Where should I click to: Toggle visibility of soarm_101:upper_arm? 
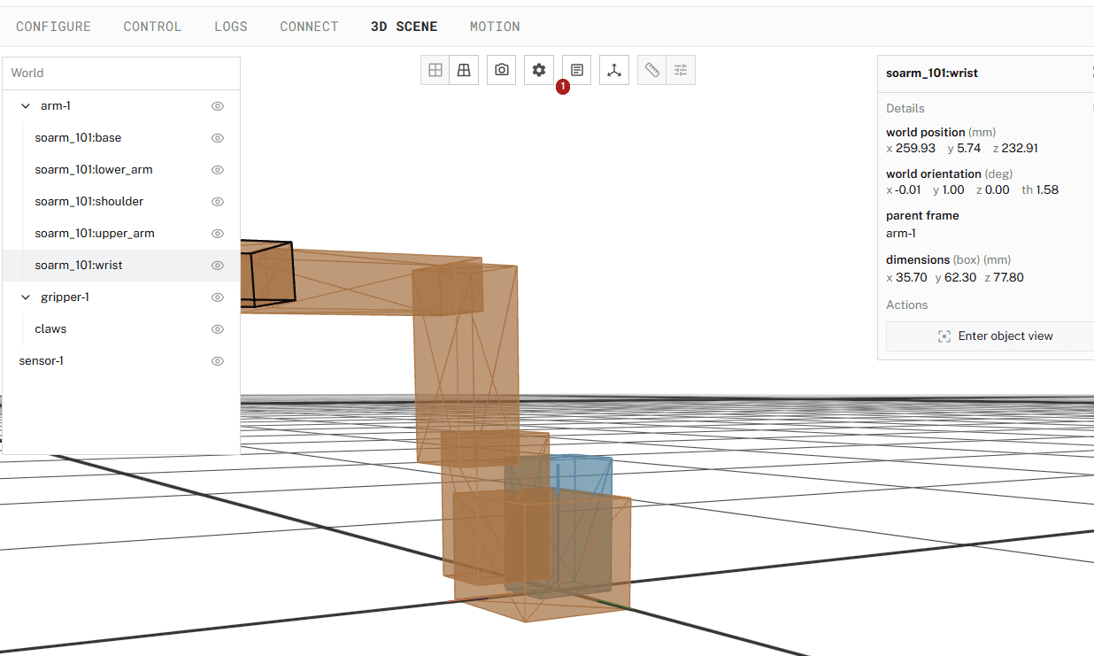218,234
